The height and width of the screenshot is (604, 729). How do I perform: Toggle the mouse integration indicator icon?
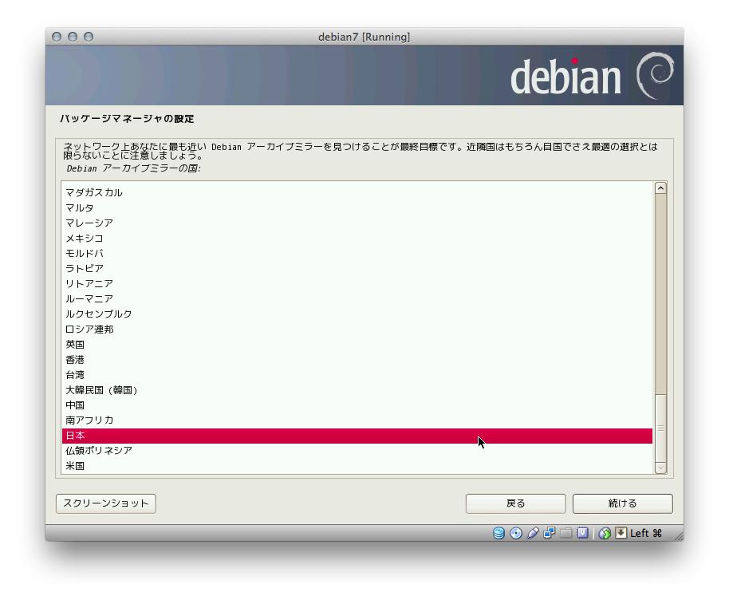click(605, 533)
